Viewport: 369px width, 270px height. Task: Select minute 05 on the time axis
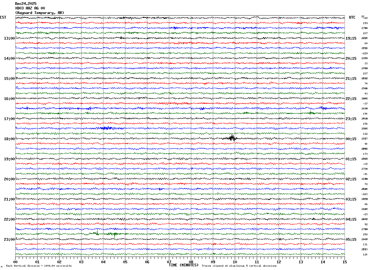tap(125, 262)
